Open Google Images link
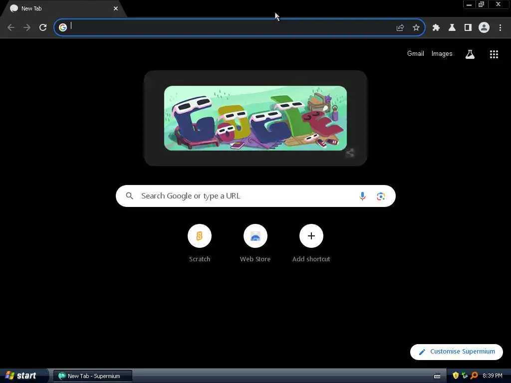 pos(442,54)
